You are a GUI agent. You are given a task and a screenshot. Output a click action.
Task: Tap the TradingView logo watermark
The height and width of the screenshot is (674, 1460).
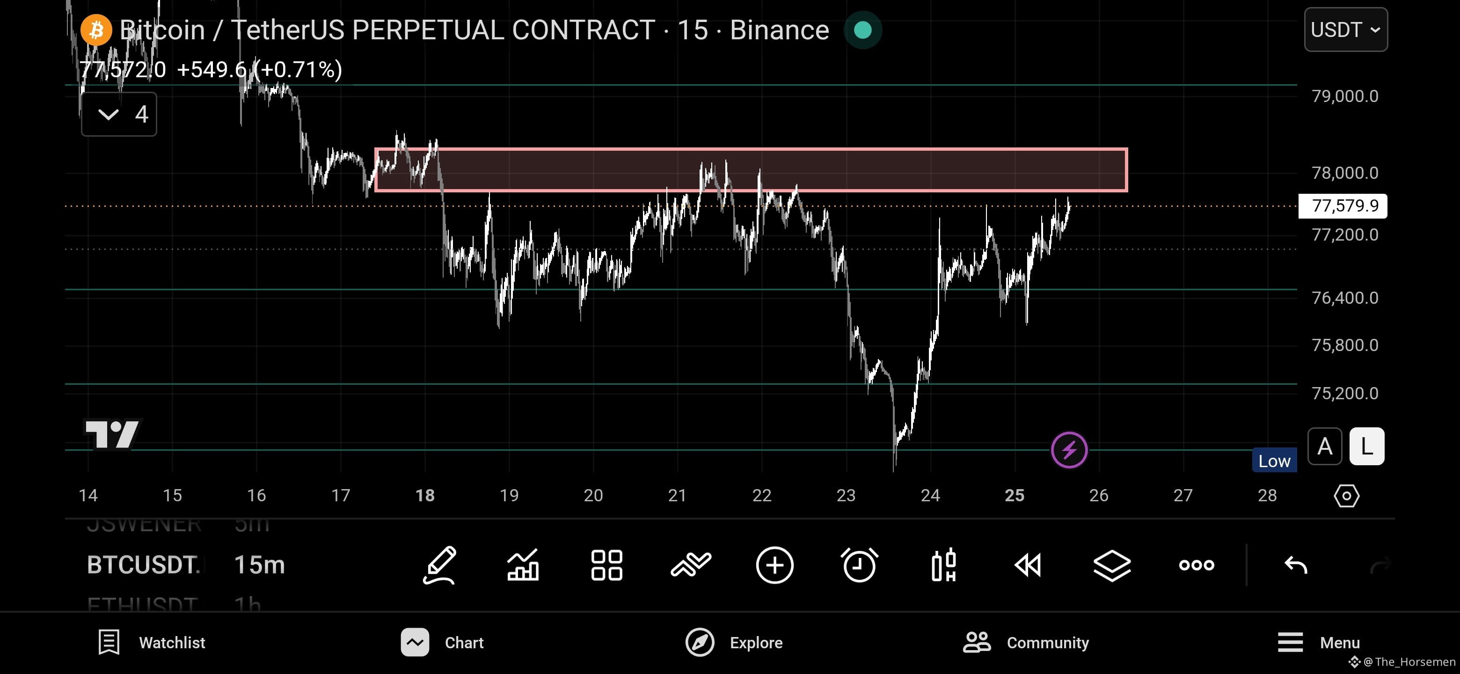click(112, 435)
